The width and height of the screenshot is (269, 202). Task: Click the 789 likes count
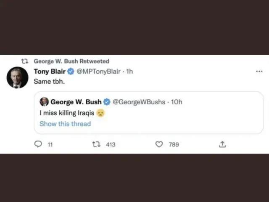pos(174,144)
